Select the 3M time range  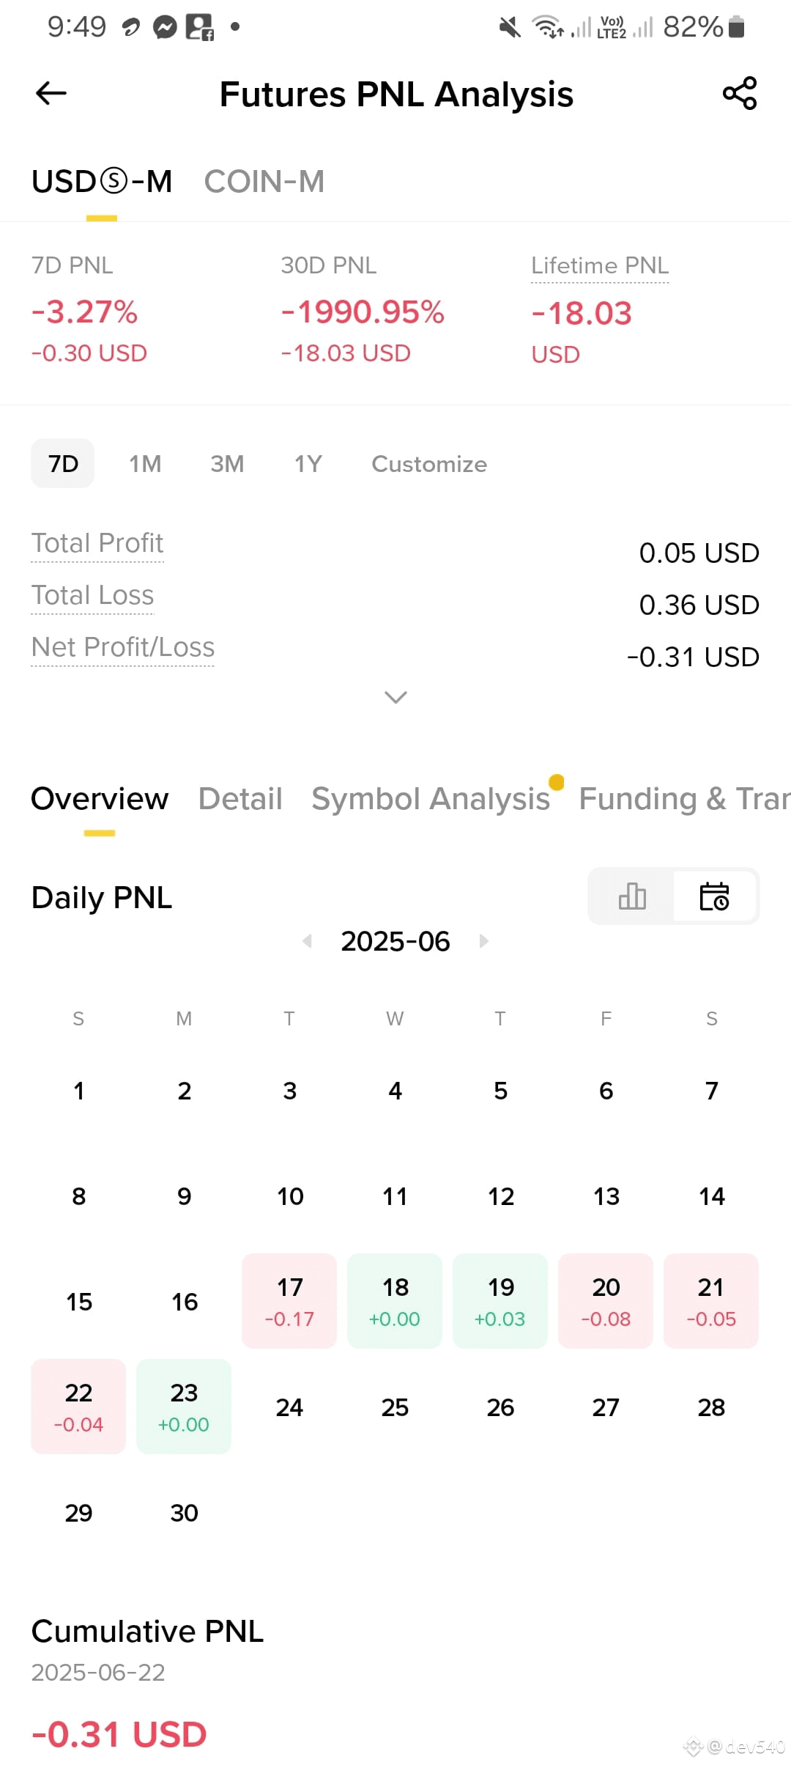(227, 464)
